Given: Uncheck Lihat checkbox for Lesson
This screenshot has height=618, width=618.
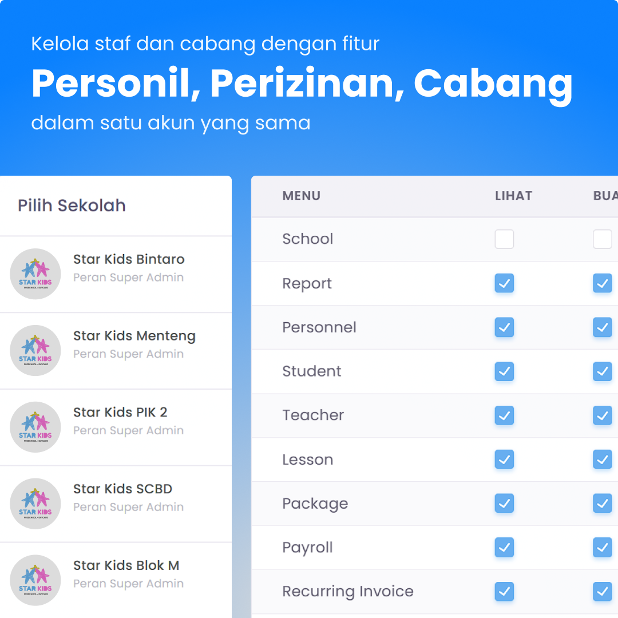Looking at the screenshot, I should click(504, 459).
